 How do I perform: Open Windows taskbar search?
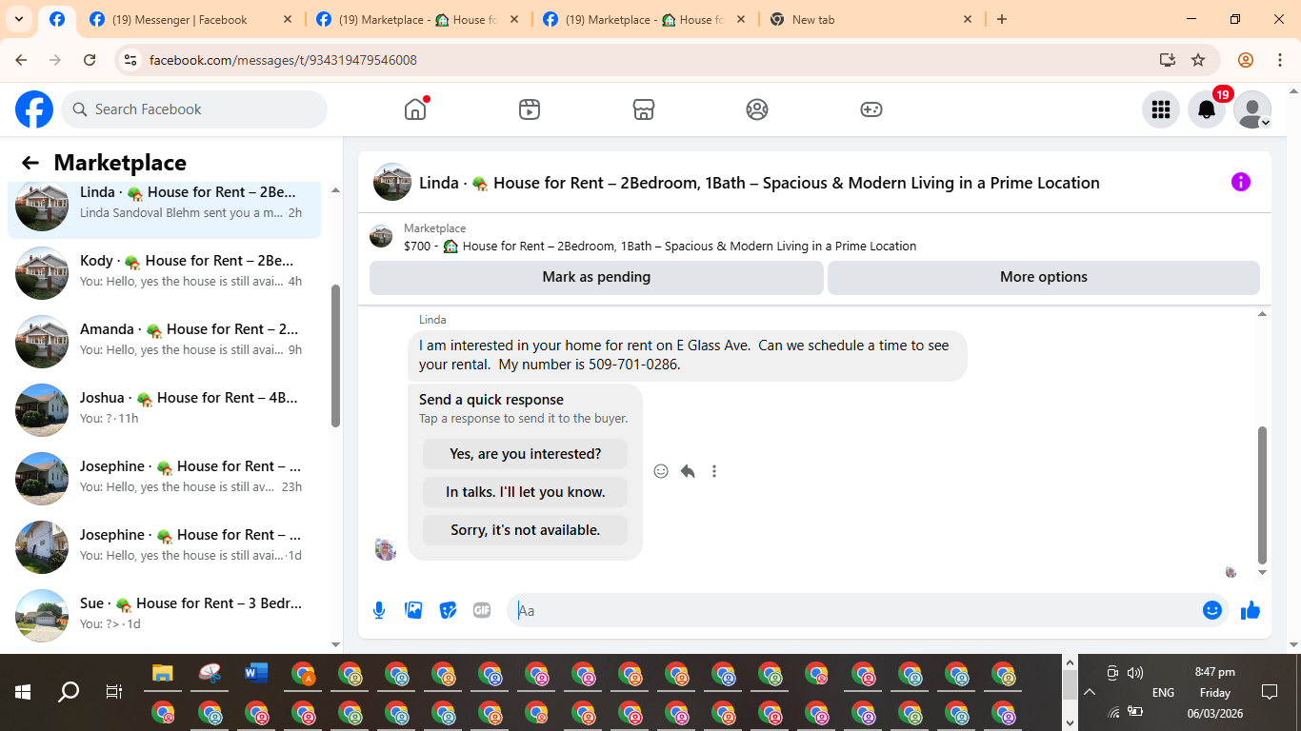[69, 692]
